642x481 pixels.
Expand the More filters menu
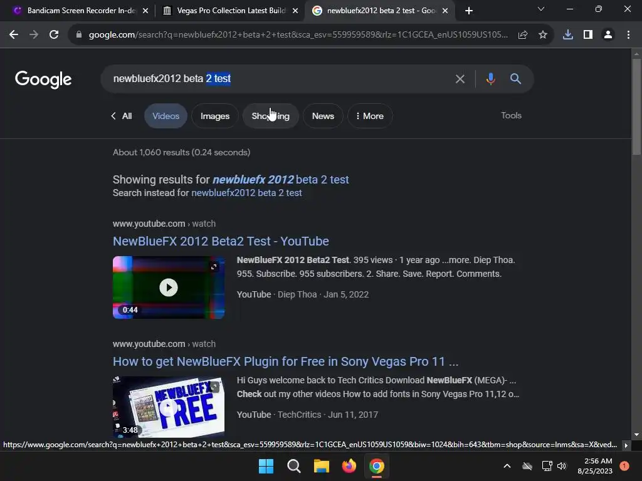[370, 116]
